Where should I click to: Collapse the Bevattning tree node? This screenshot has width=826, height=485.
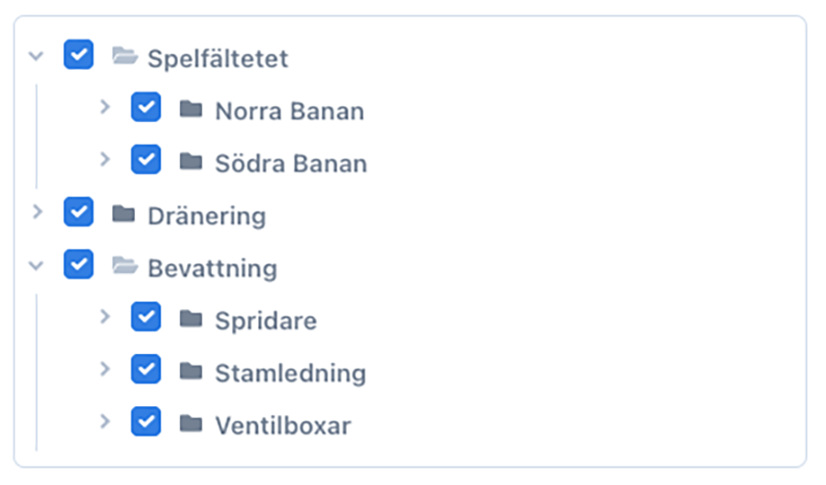click(37, 266)
